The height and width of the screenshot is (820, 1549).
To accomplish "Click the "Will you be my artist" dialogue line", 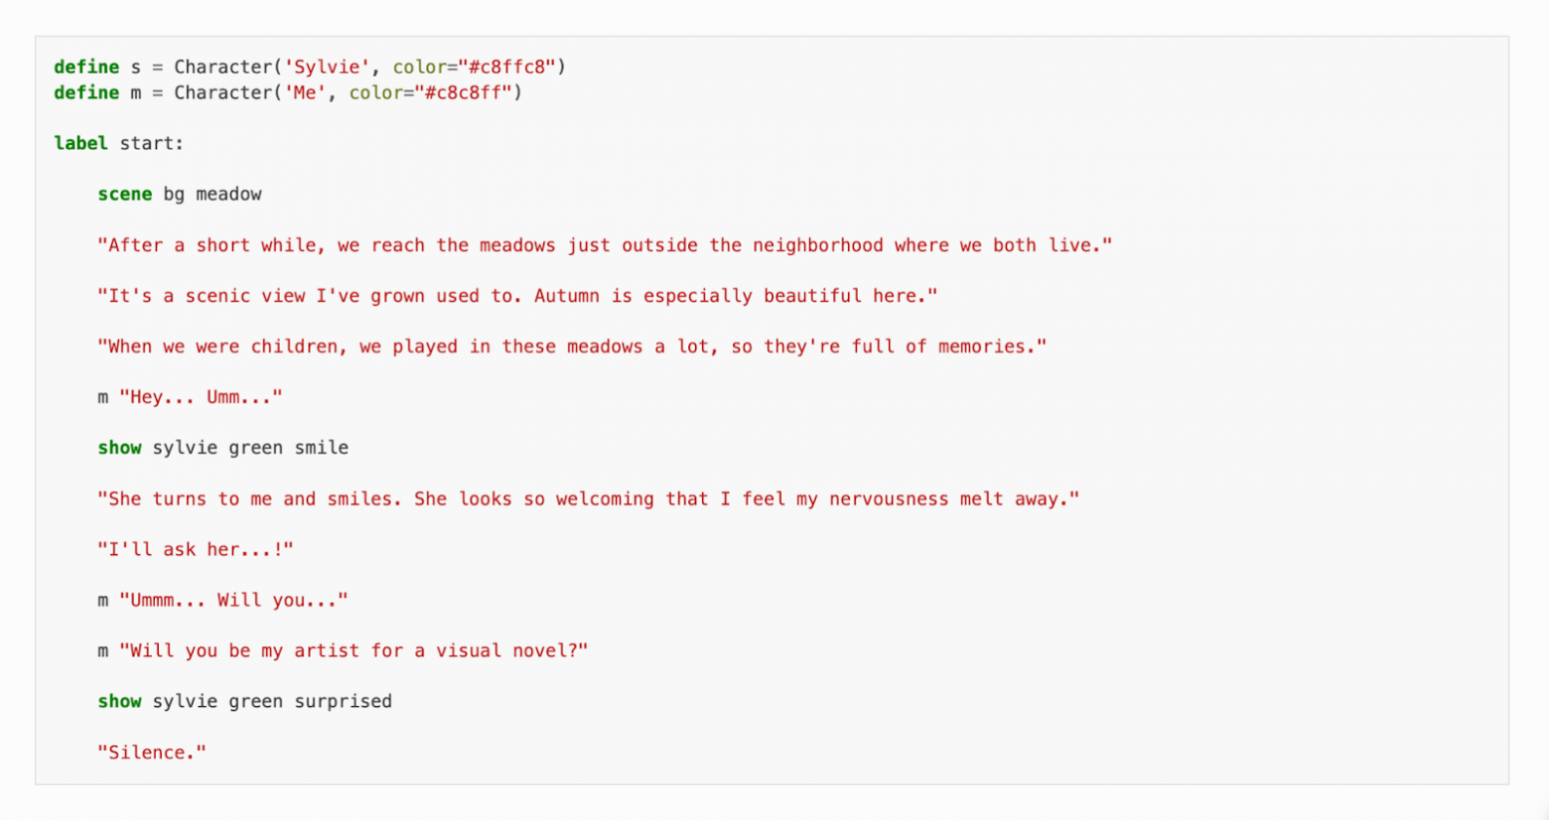I will 353,651.
